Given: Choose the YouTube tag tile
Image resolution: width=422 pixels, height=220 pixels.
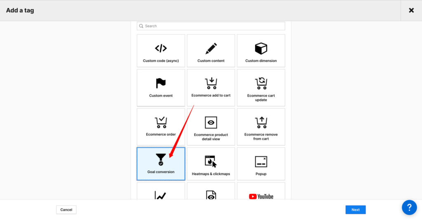Looking at the screenshot, I should [x=261, y=194].
